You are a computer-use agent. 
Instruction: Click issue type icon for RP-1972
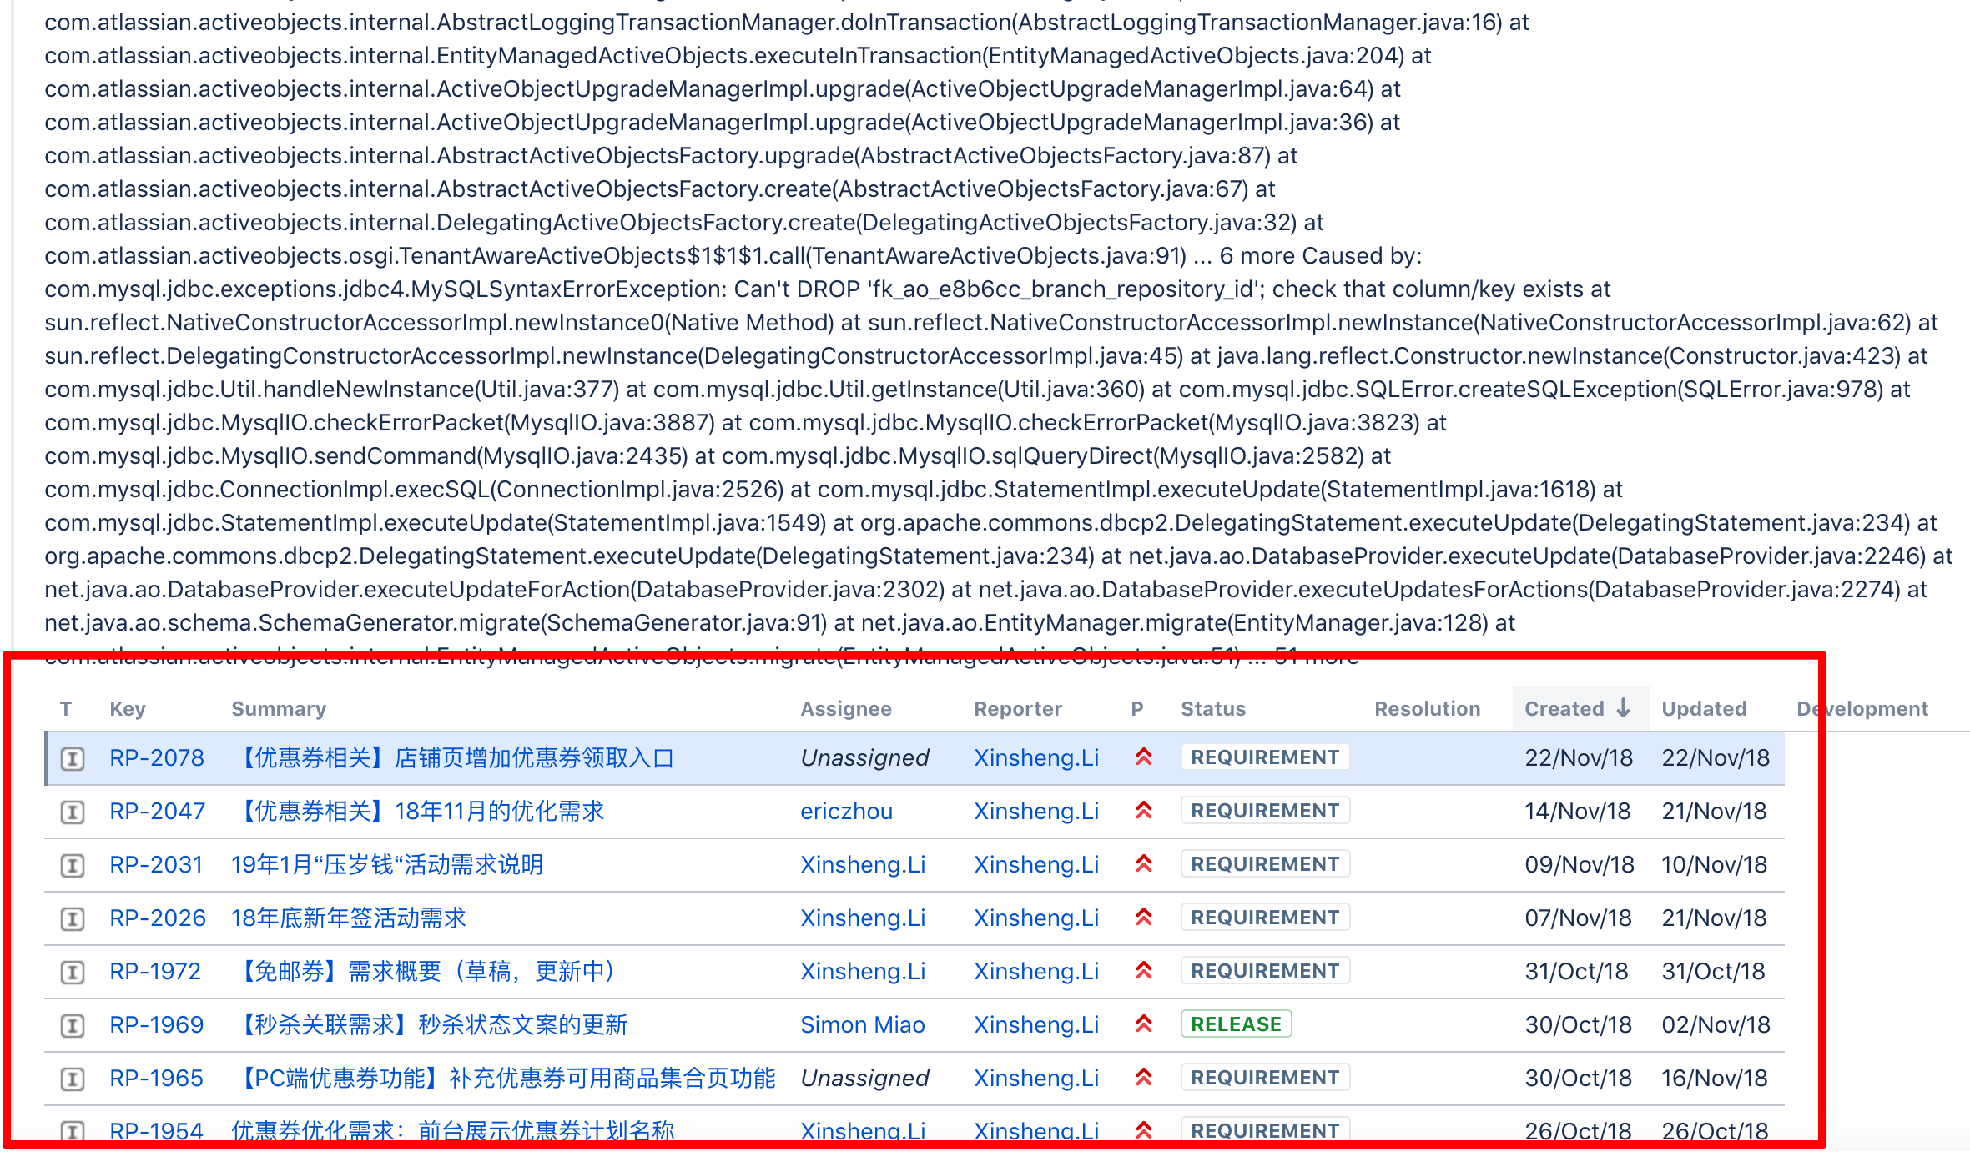(73, 972)
